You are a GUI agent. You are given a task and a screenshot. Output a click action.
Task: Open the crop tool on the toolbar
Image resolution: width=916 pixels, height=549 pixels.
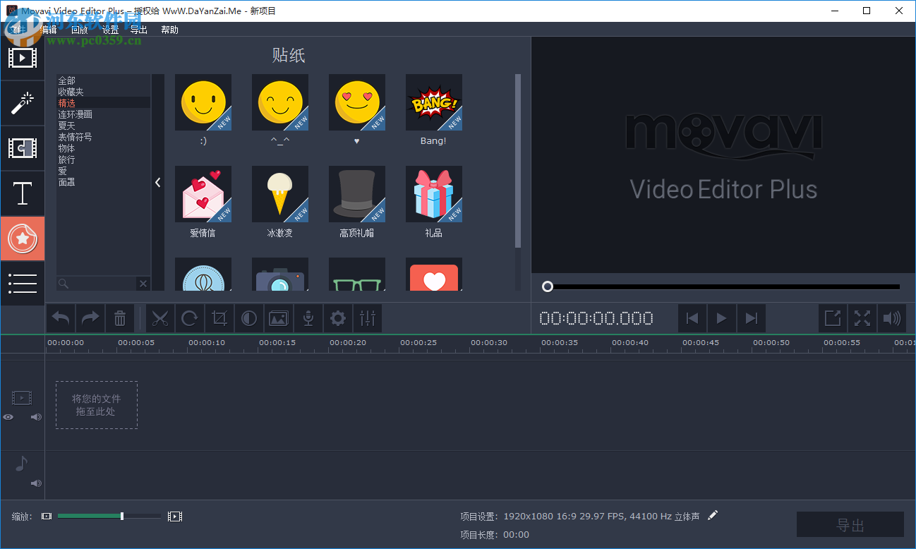pyautogui.click(x=219, y=318)
